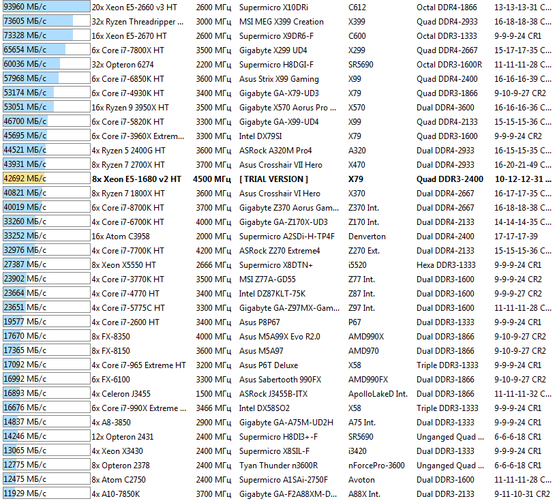Select 4x Core i7-5775C HT row
The image size is (559, 501).
pos(128,307)
